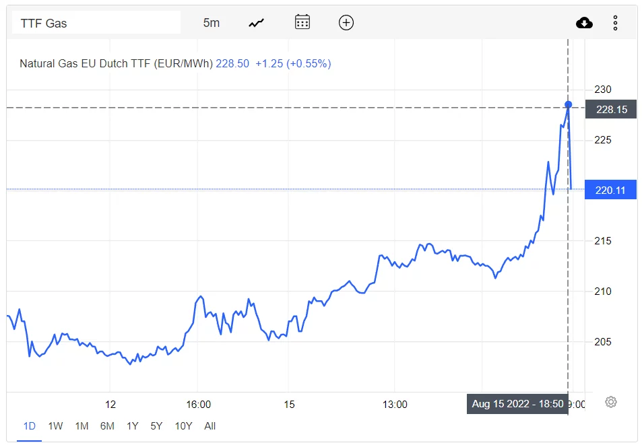Choose the 1Y time range
This screenshot has height=445, width=642.
click(x=132, y=426)
